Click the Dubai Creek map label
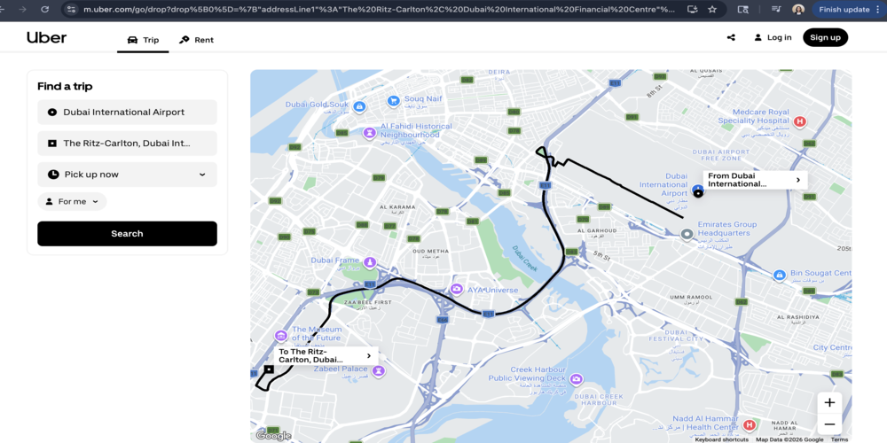This screenshot has width=887, height=443. (525, 257)
